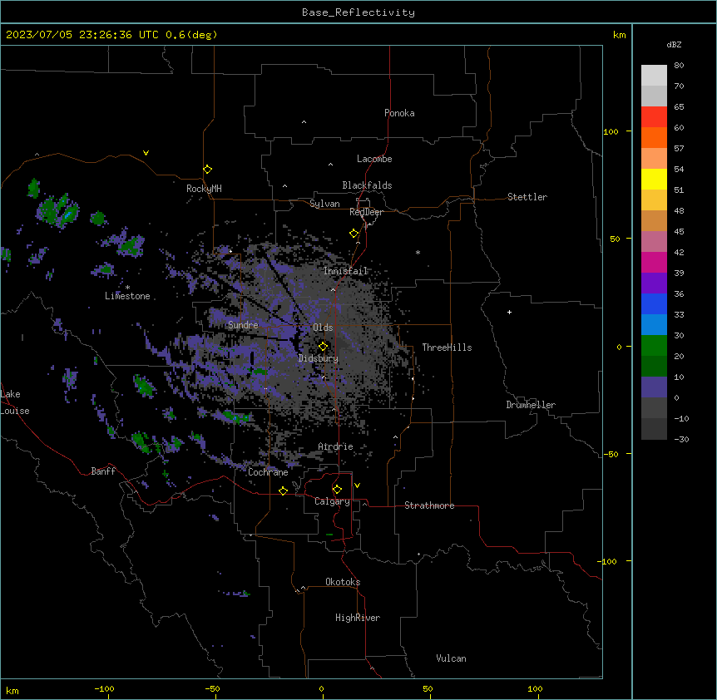This screenshot has height=700, width=717.
Task: Click the ThreeHills label
Action: coord(447,348)
